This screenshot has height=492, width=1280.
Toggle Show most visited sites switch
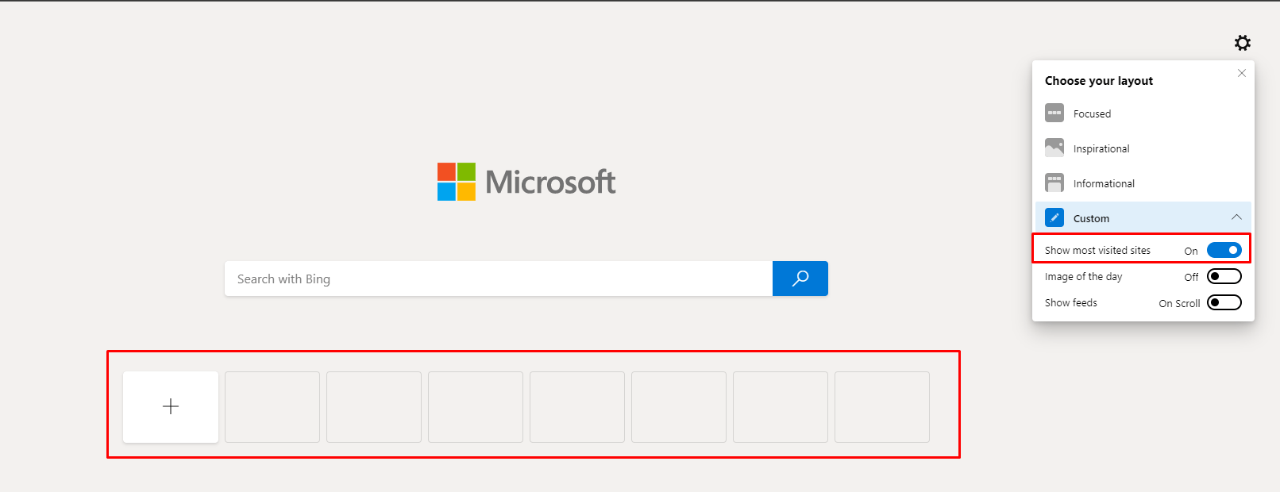[1224, 250]
